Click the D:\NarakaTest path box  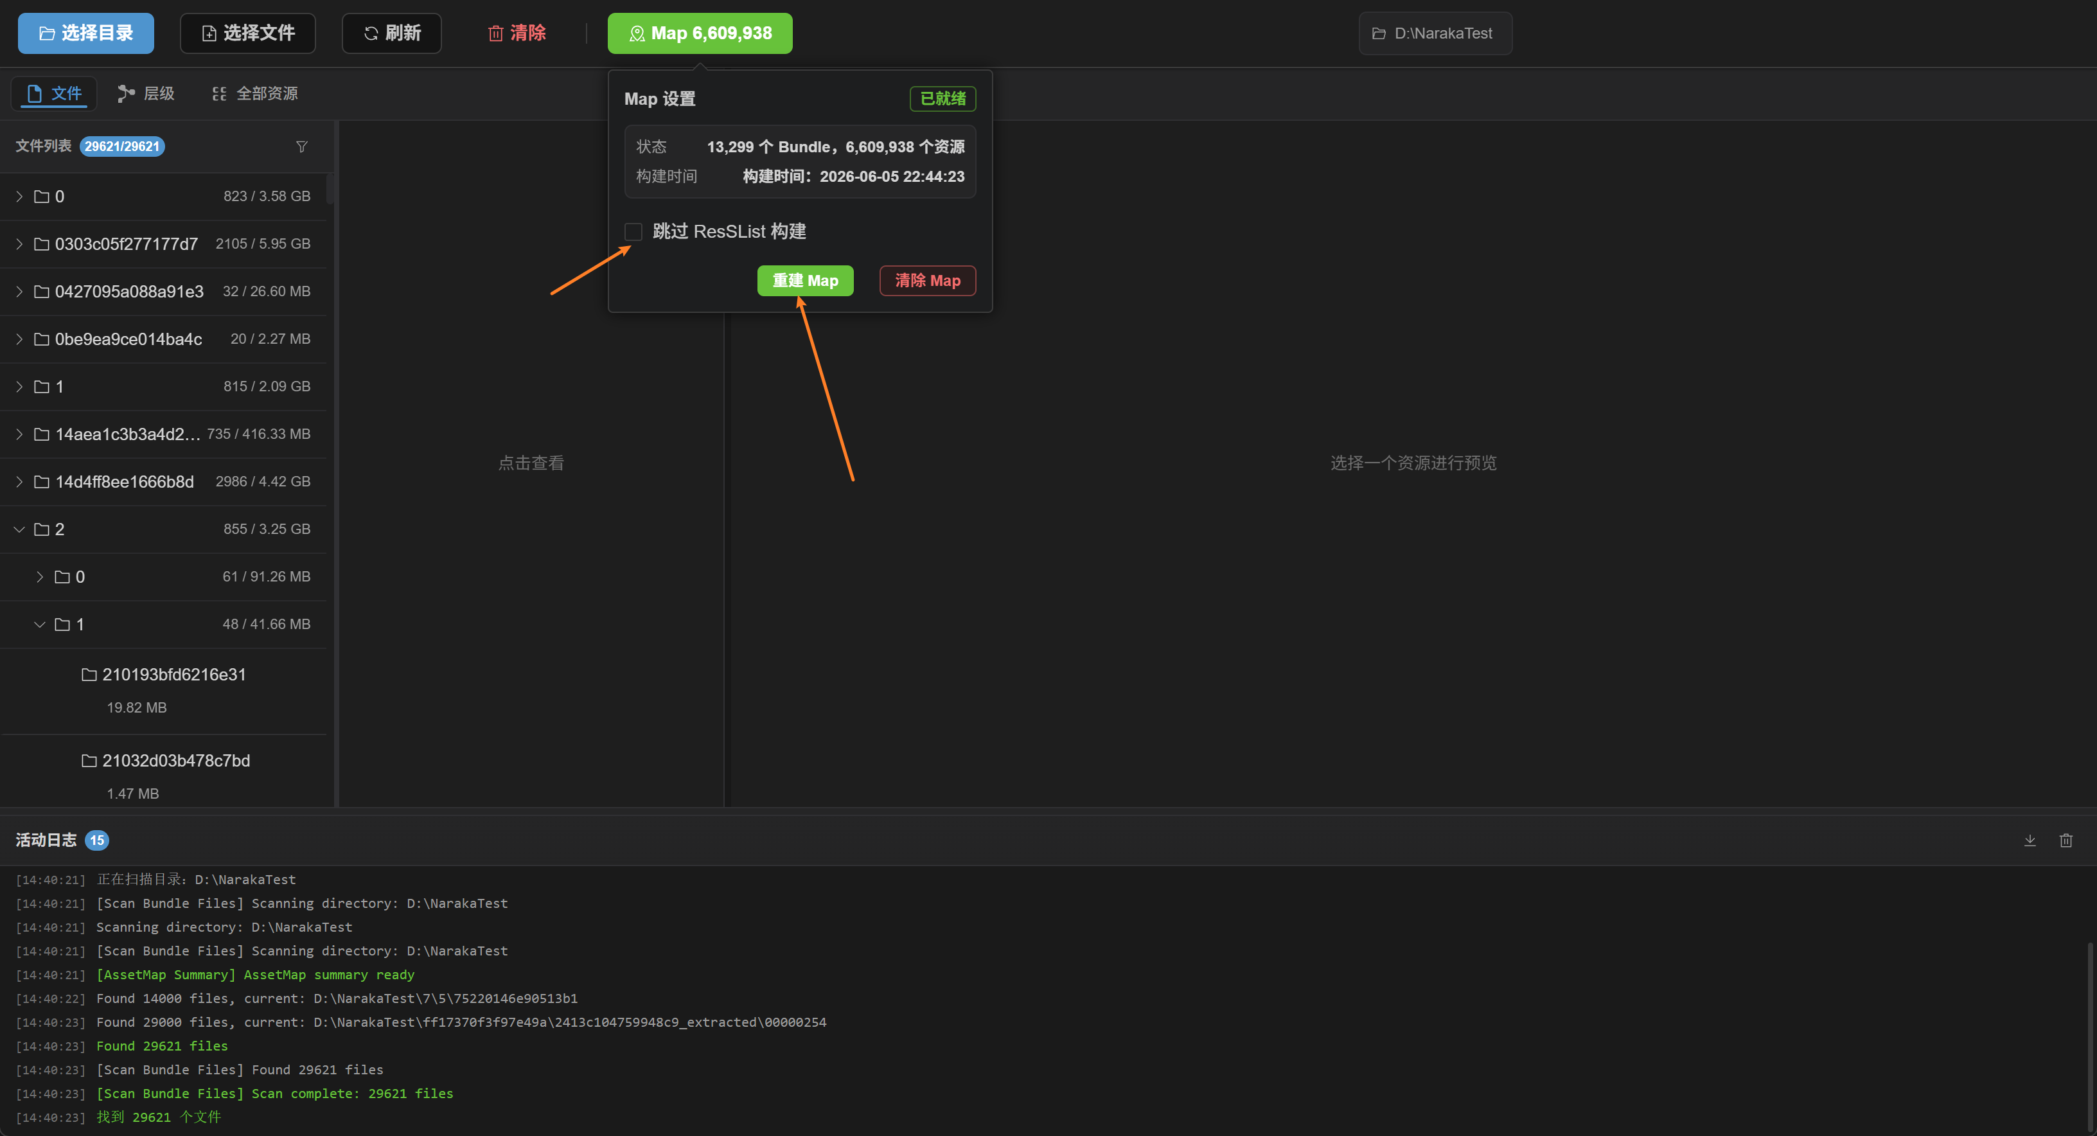coord(1435,33)
